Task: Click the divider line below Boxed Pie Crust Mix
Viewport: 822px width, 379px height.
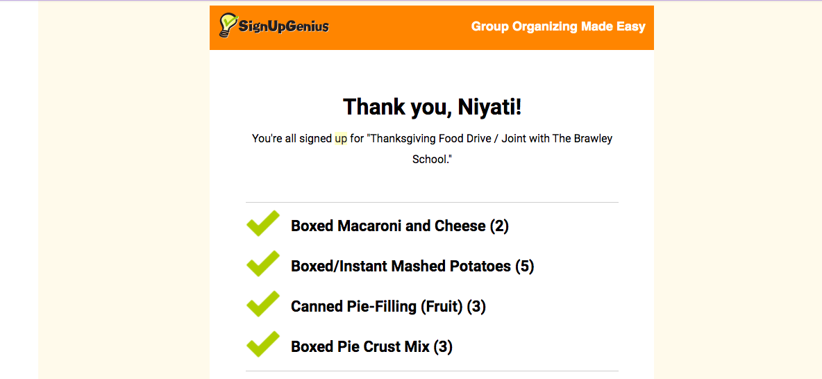Action: [x=432, y=371]
